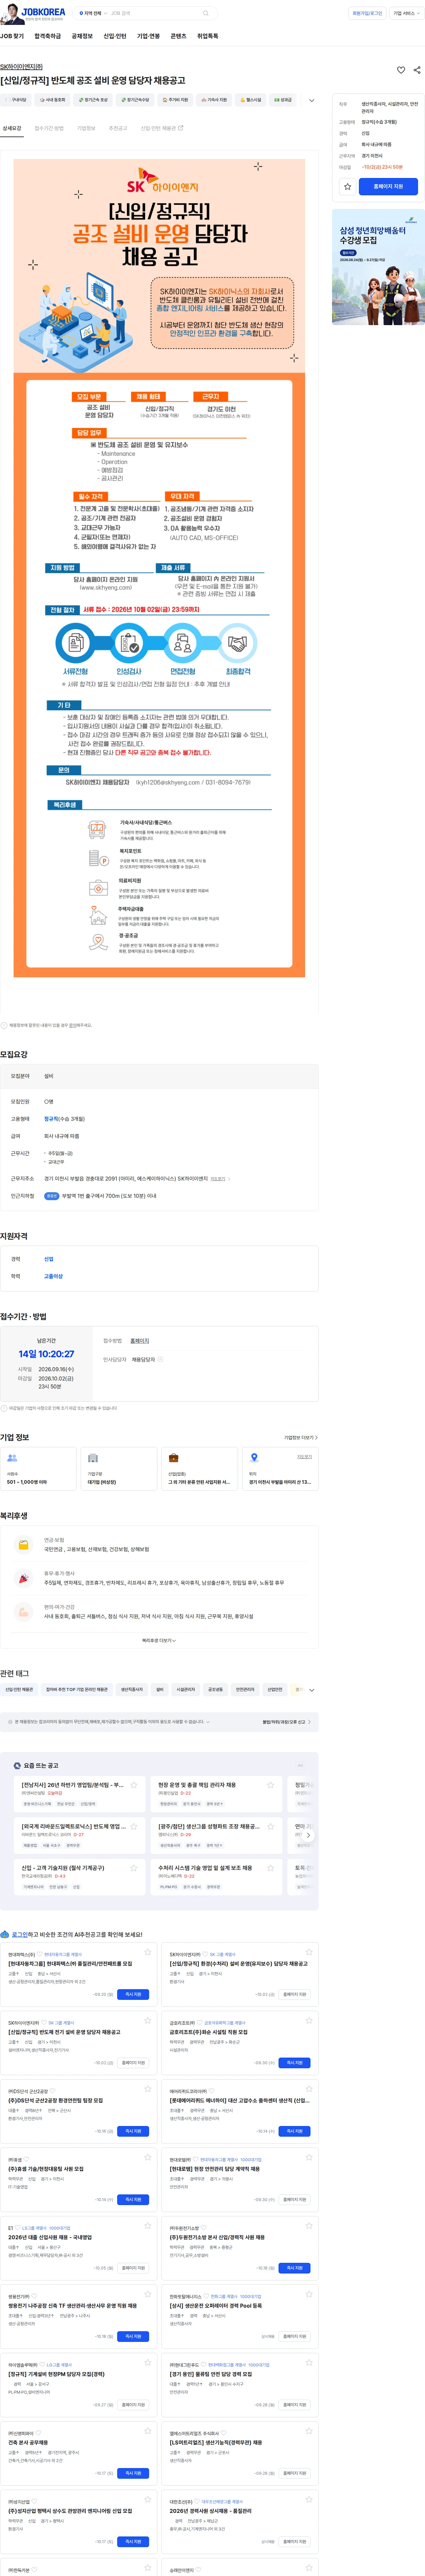Open (주)효성 기술/전장대응팀 사원 모집
Image resolution: width=425 pixels, height=2576 pixels.
46,2169
